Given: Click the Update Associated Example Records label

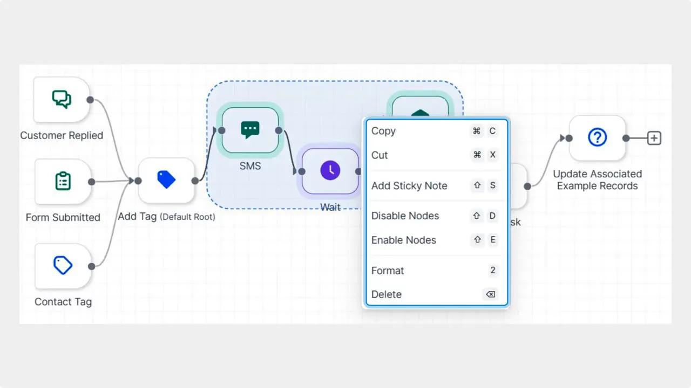Looking at the screenshot, I should click(x=597, y=180).
